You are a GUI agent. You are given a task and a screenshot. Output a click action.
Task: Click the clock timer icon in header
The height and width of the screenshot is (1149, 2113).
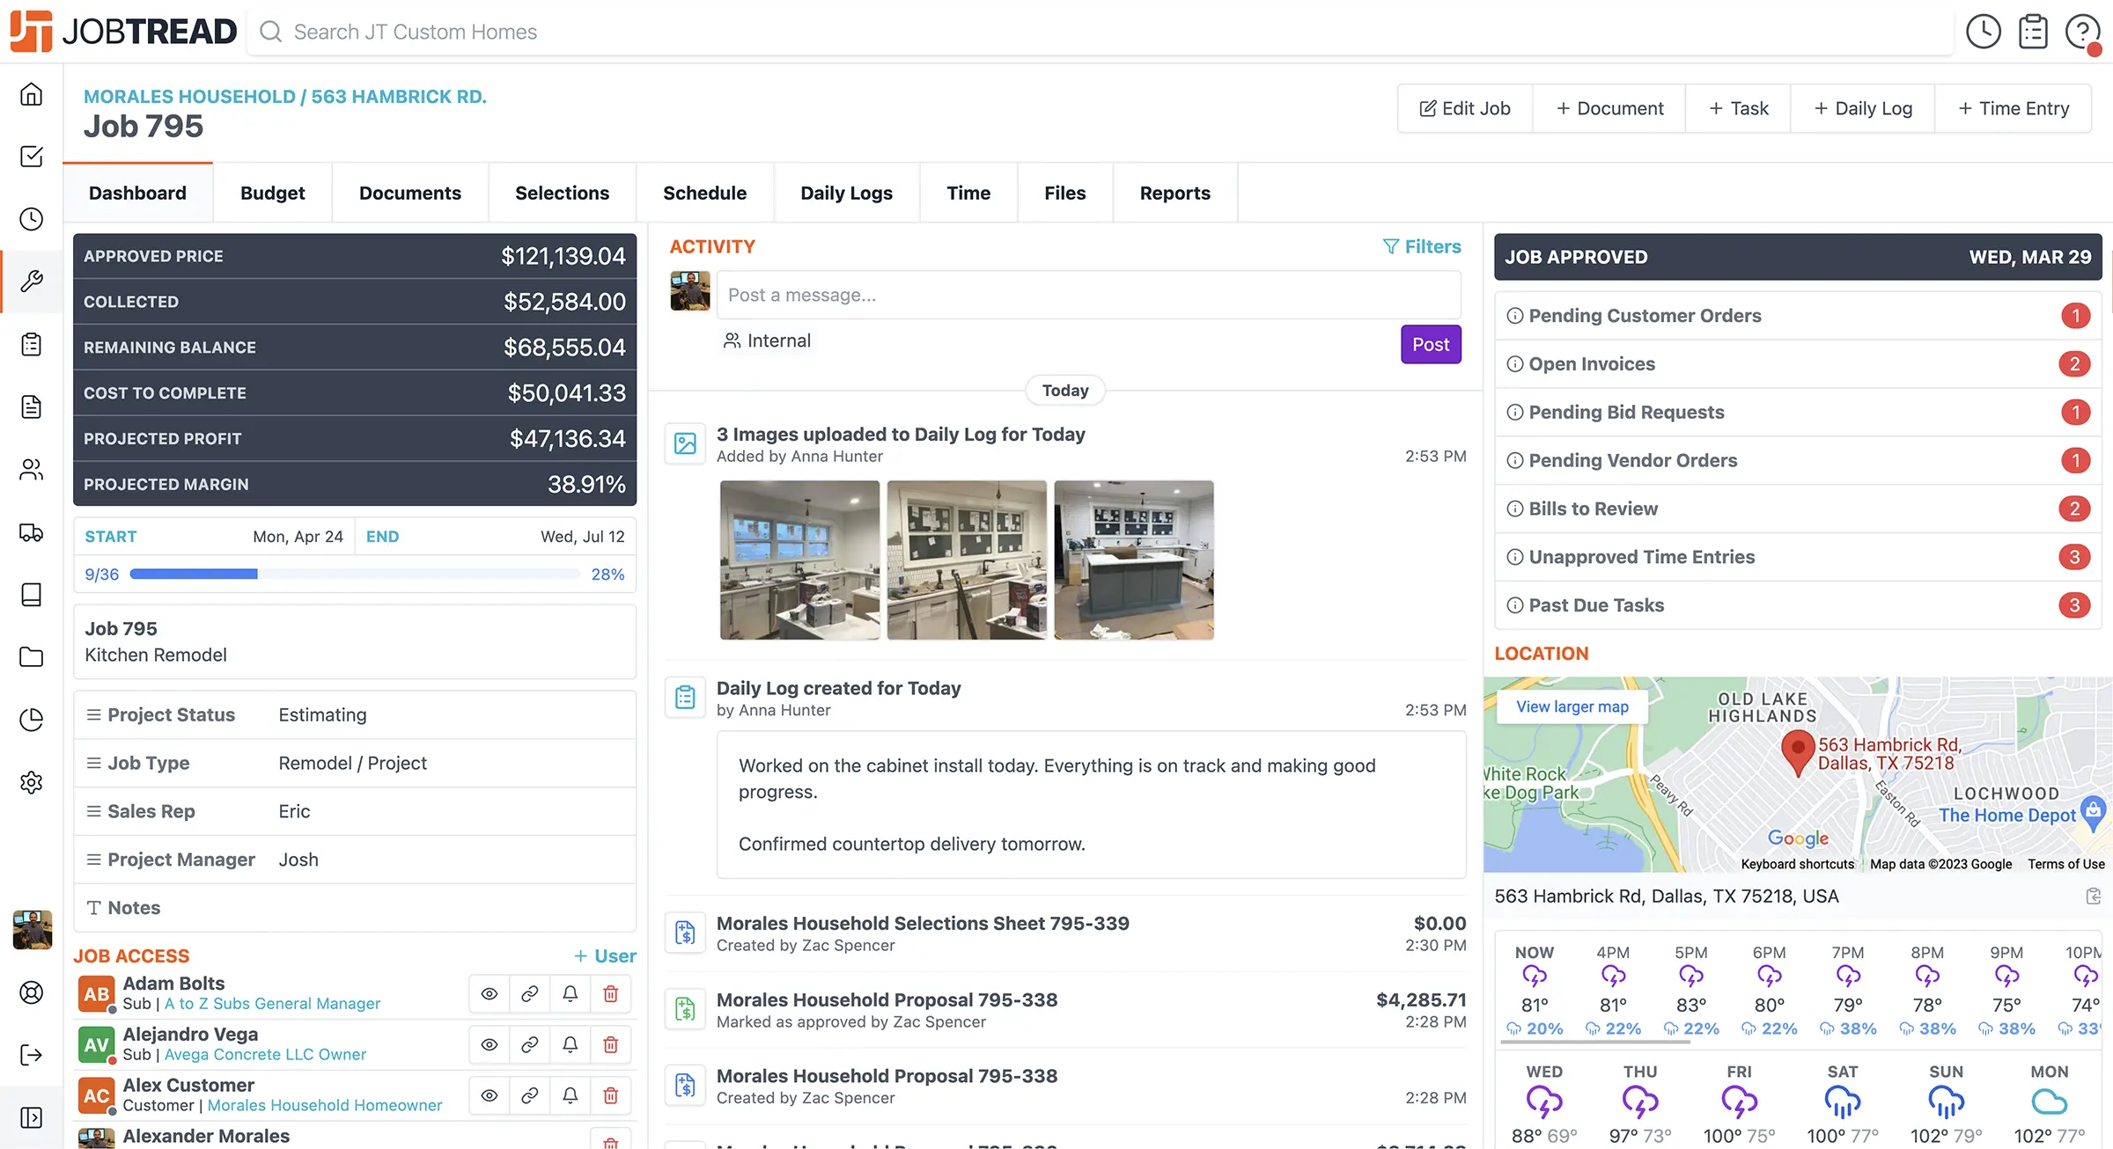pos(1983,32)
